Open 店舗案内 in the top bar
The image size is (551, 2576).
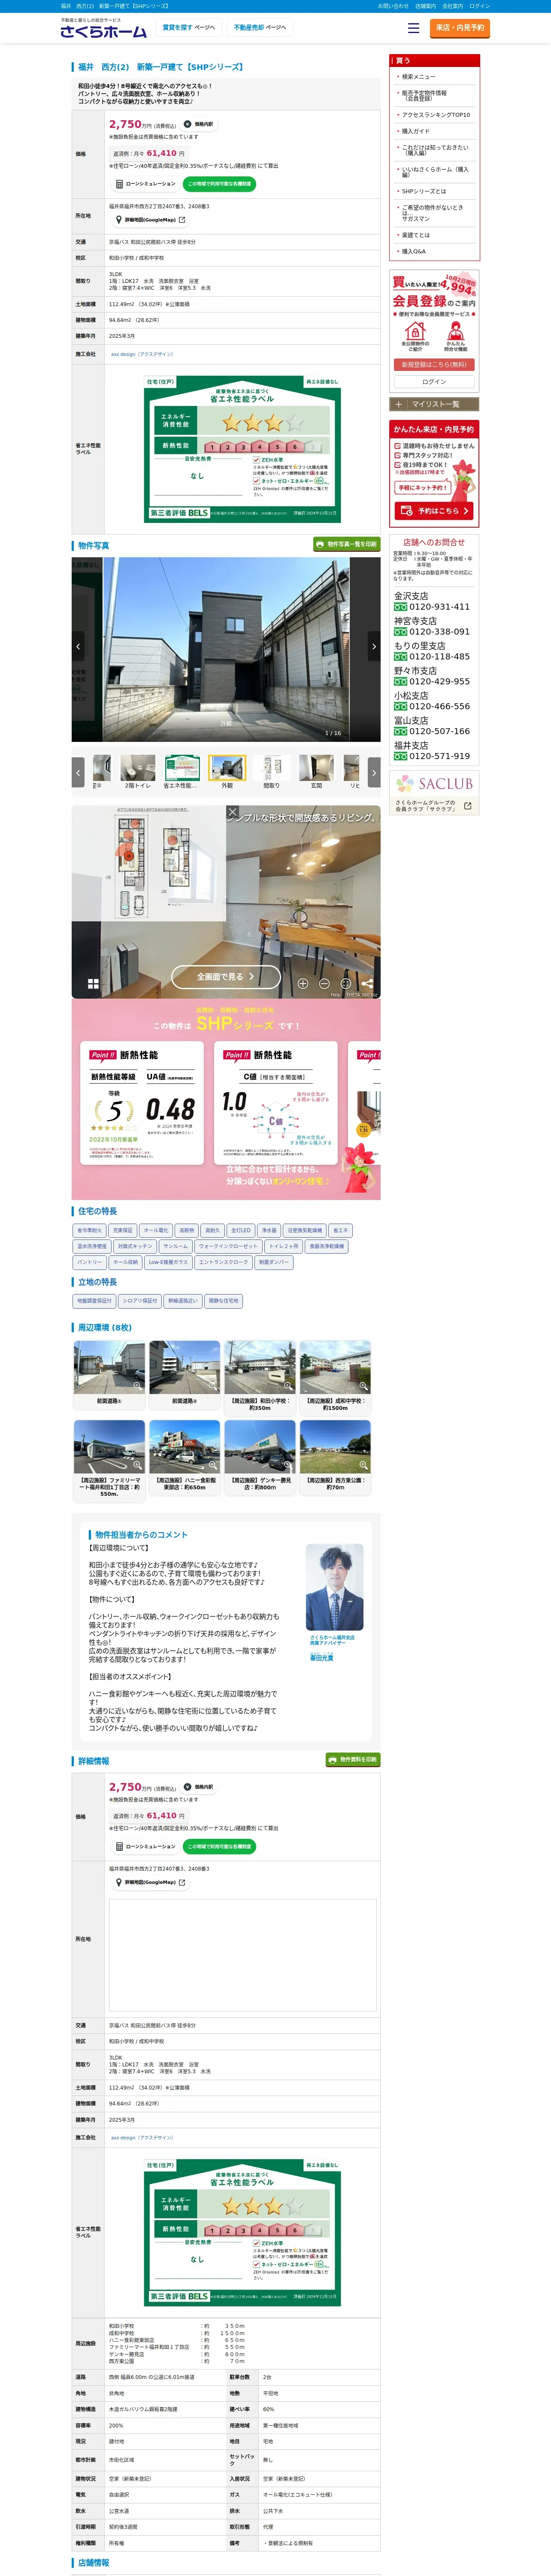(425, 6)
